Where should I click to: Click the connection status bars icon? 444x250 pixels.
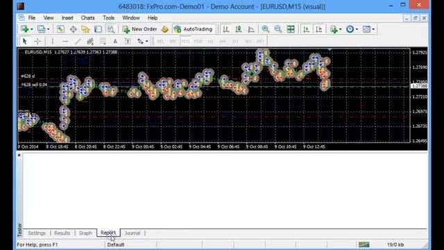(364, 244)
